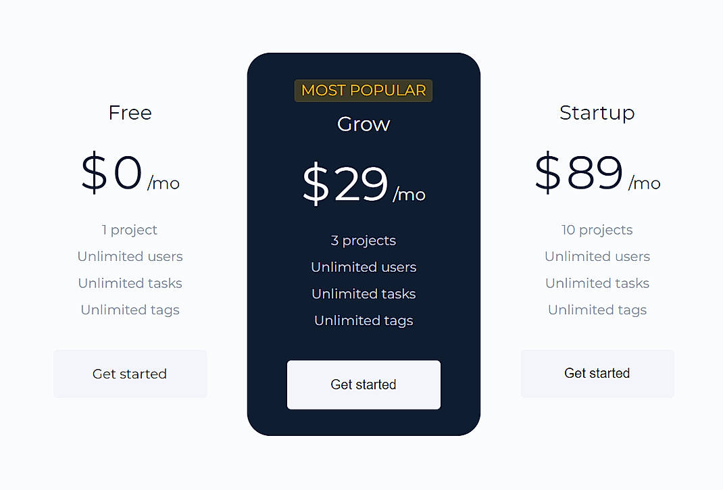Click the Startup plan's Get started button
The height and width of the screenshot is (490, 723).
(597, 374)
